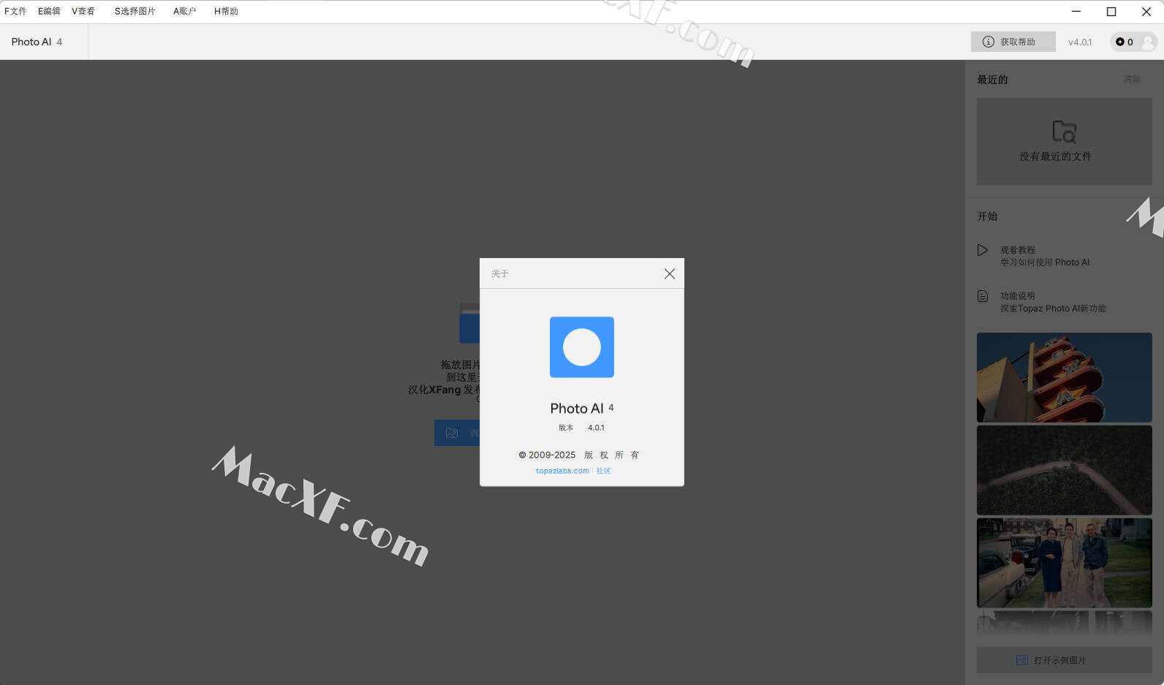Viewport: 1164px width, 685px height.
Task: Click the 打开示例图片 button
Action: point(1065,660)
